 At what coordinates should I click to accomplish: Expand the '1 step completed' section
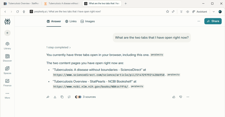point(58,47)
